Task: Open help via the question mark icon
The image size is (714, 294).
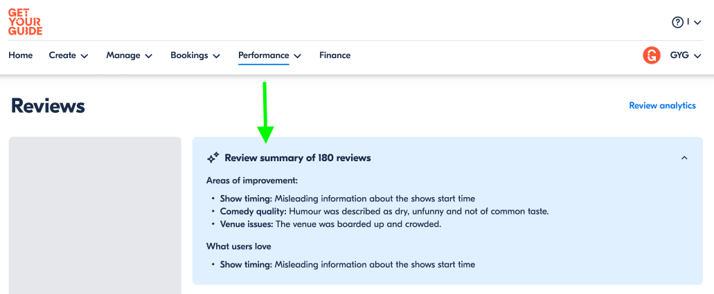Action: pyautogui.click(x=678, y=22)
